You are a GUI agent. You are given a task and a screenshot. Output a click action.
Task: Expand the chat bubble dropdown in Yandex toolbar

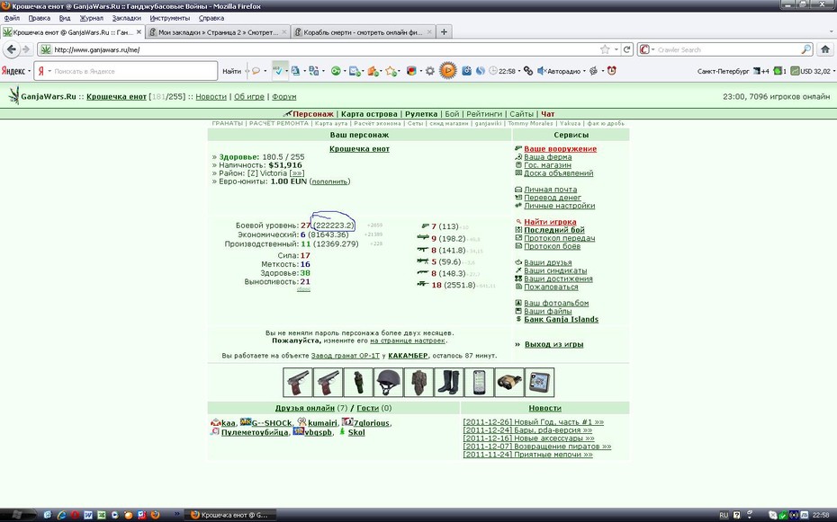[265, 71]
